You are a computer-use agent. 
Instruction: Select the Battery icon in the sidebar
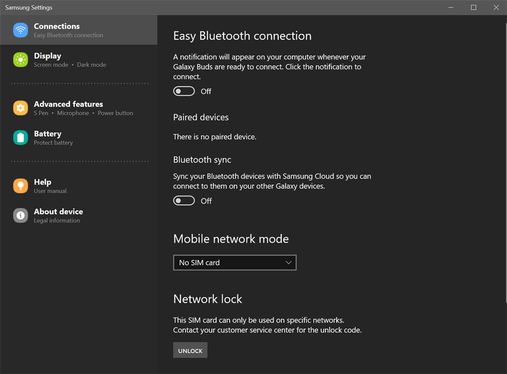tap(20, 137)
